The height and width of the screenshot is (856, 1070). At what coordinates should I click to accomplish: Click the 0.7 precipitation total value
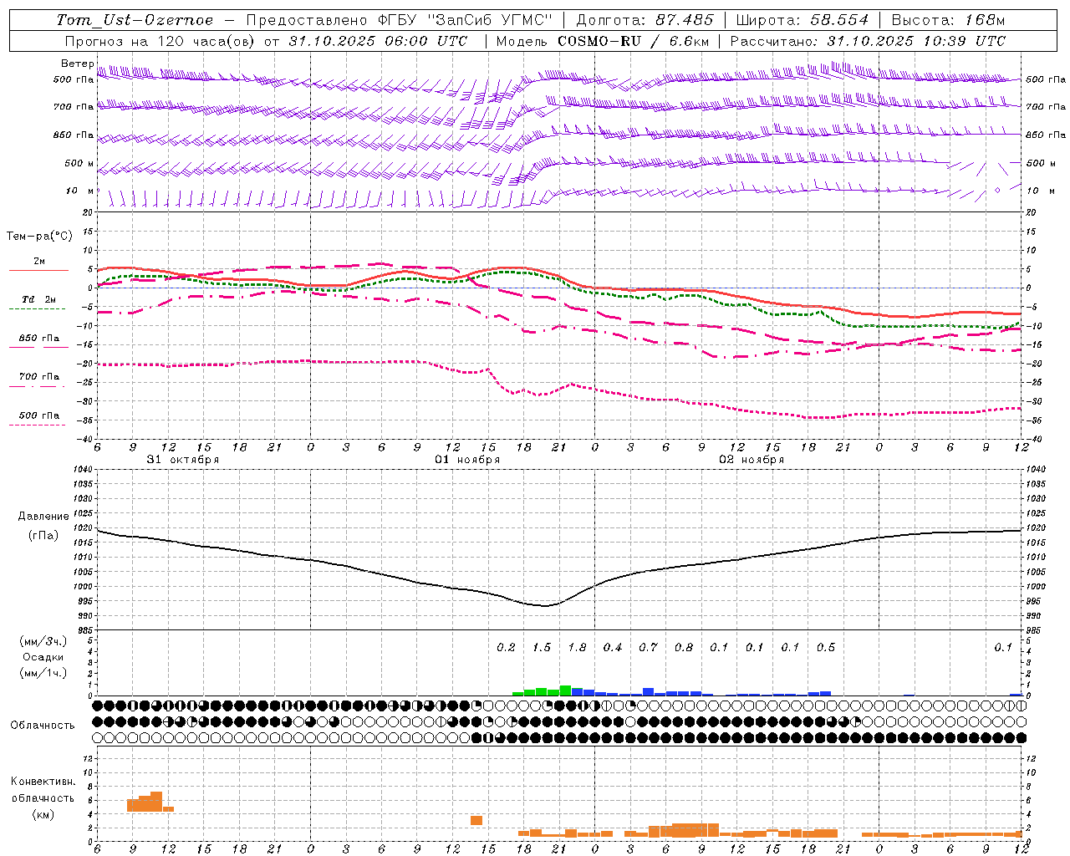click(x=648, y=648)
